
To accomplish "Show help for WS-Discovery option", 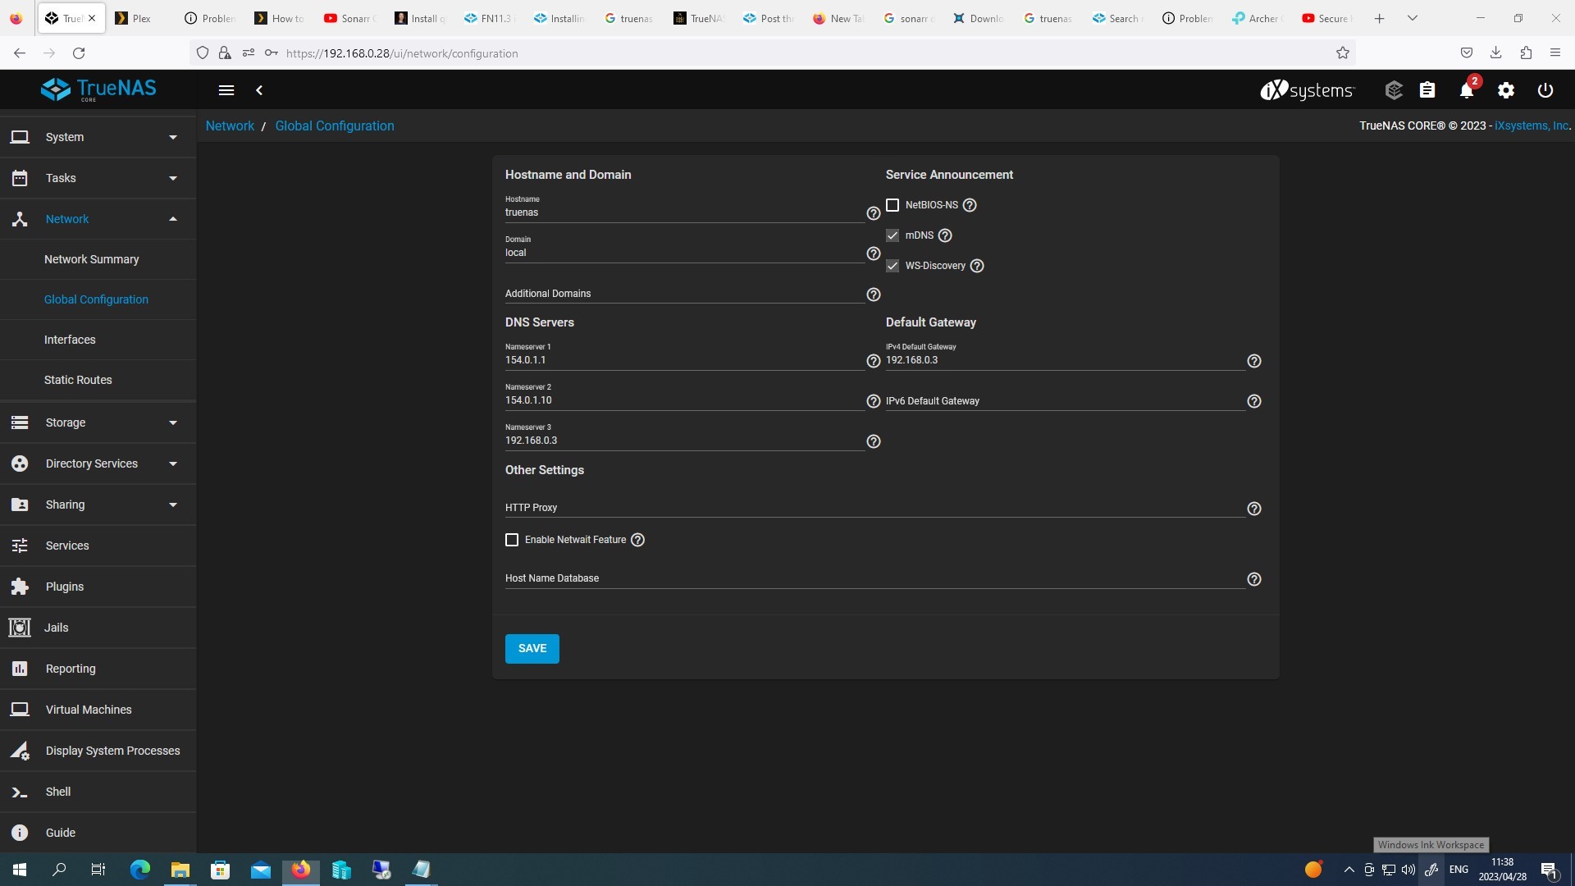I will tap(977, 266).
